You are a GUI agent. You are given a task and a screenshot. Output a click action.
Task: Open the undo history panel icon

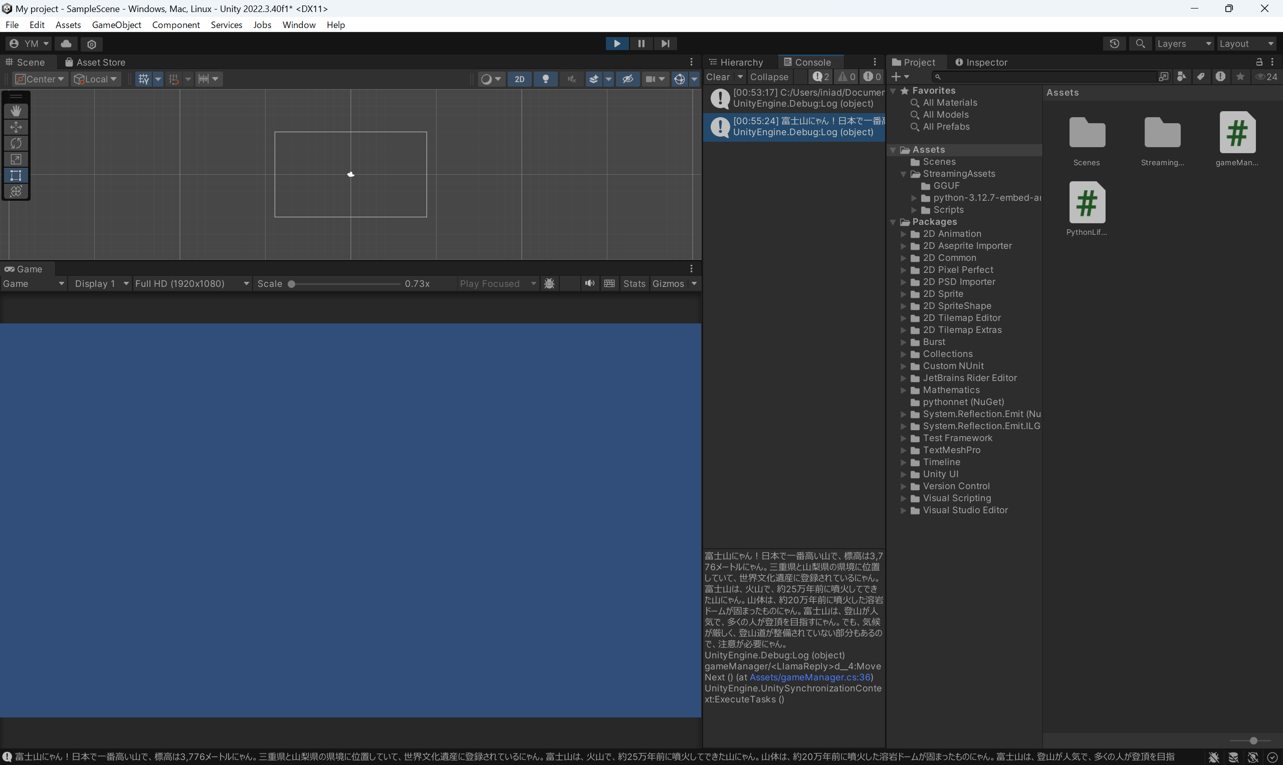point(1114,43)
